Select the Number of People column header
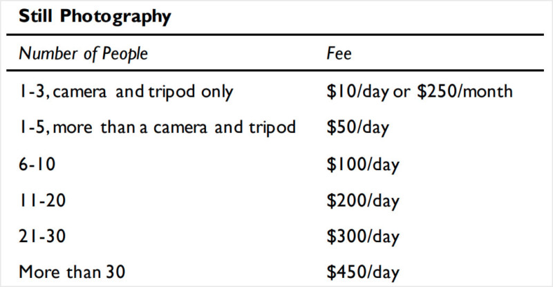 tap(83, 54)
